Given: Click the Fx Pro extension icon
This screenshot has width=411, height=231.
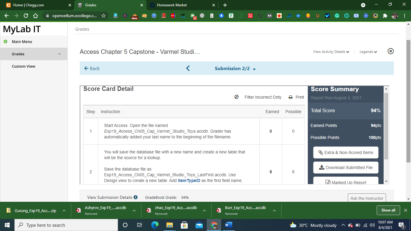Looking at the screenshot, I should click(x=250, y=16).
